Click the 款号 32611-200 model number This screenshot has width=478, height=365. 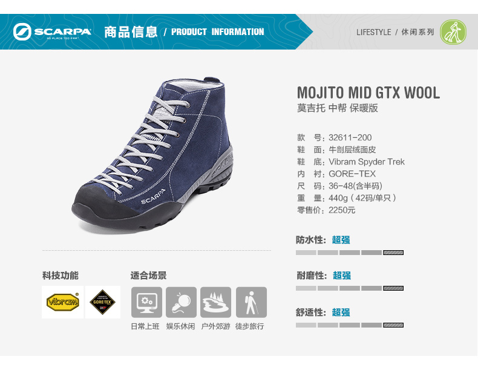pos(335,138)
